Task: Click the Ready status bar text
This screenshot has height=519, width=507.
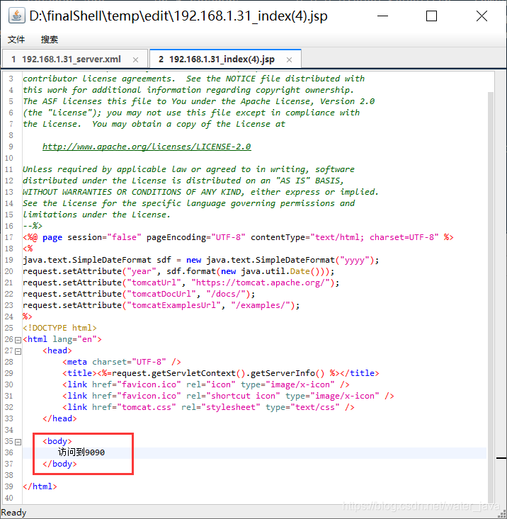Action: pyautogui.click(x=13, y=513)
